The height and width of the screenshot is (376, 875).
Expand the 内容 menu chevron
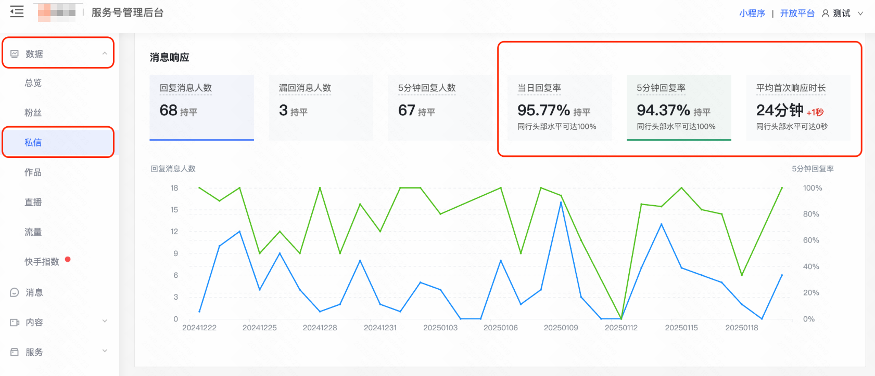click(105, 321)
